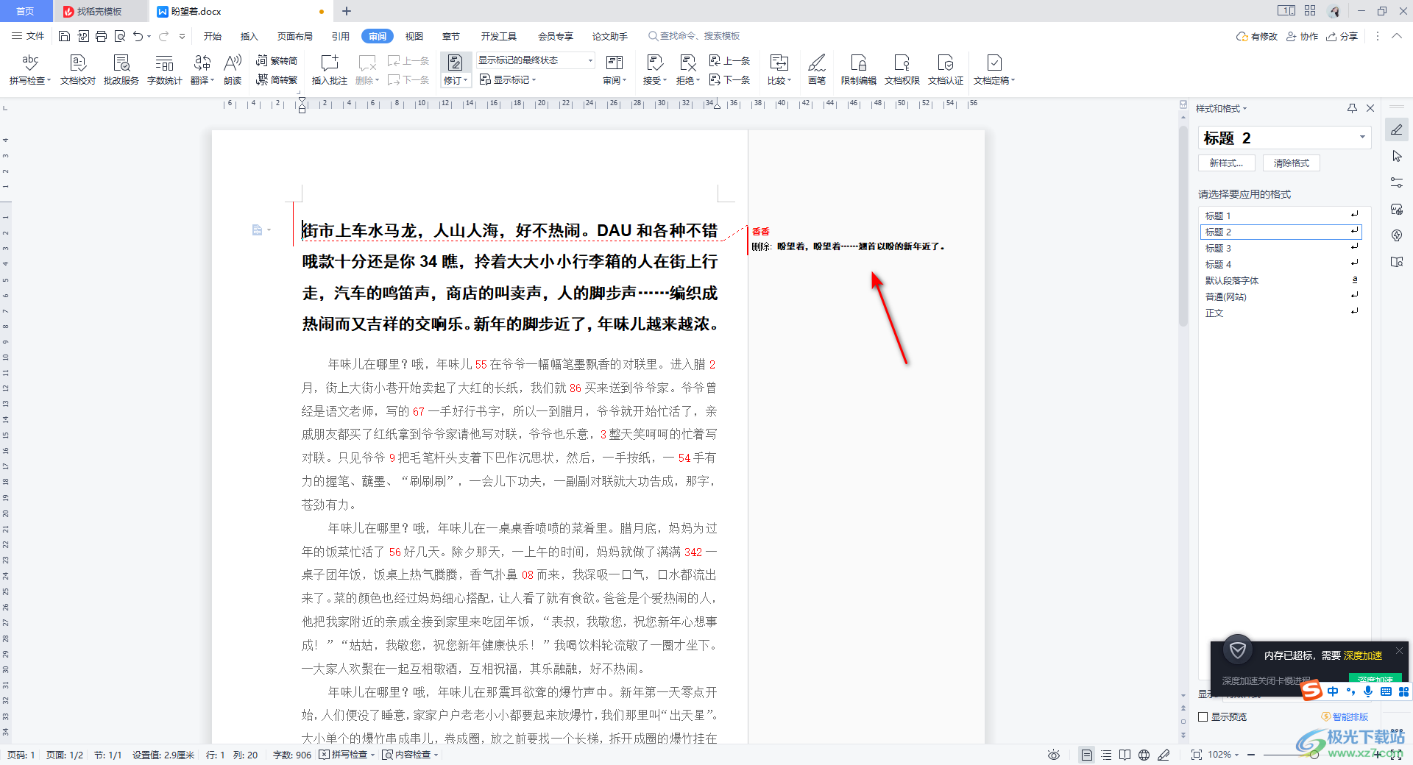The height and width of the screenshot is (765, 1413).
Task: Open the 字数统计 word count tool
Action: click(163, 68)
